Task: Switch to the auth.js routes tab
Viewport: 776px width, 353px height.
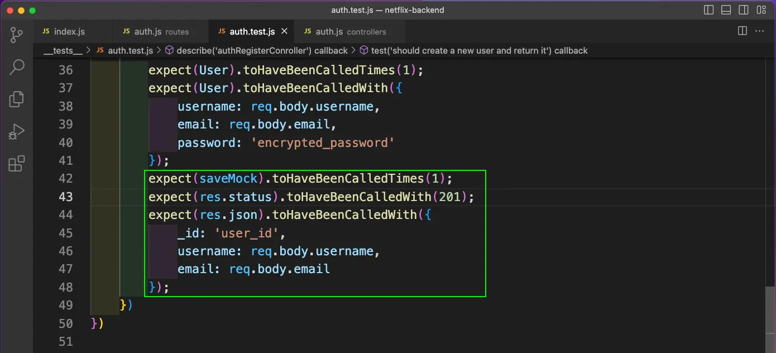Action: [161, 31]
